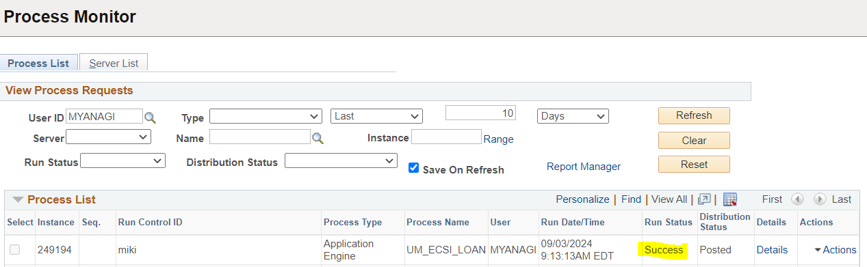The image size is (867, 267).
Task: Click the Instance input field
Action: click(446, 137)
